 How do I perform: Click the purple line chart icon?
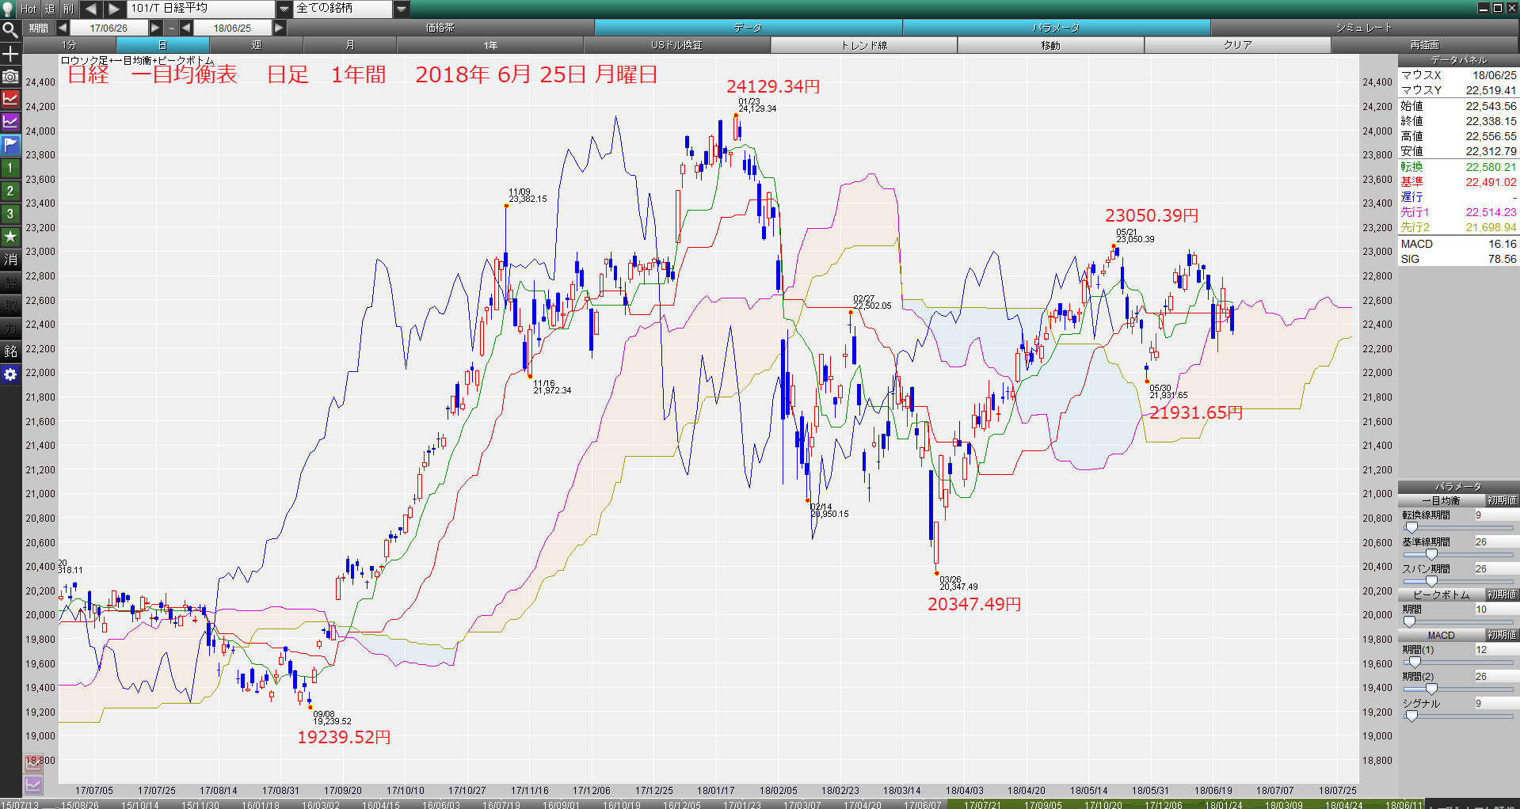(x=10, y=122)
